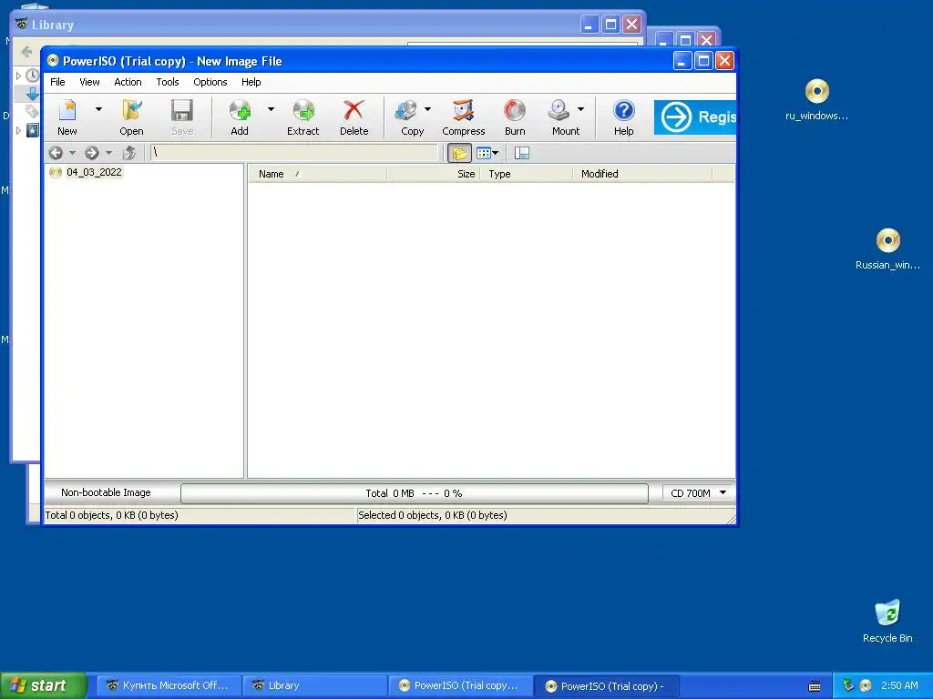The image size is (933, 699).
Task: Select the Library window history clock icon
Action: click(x=32, y=76)
